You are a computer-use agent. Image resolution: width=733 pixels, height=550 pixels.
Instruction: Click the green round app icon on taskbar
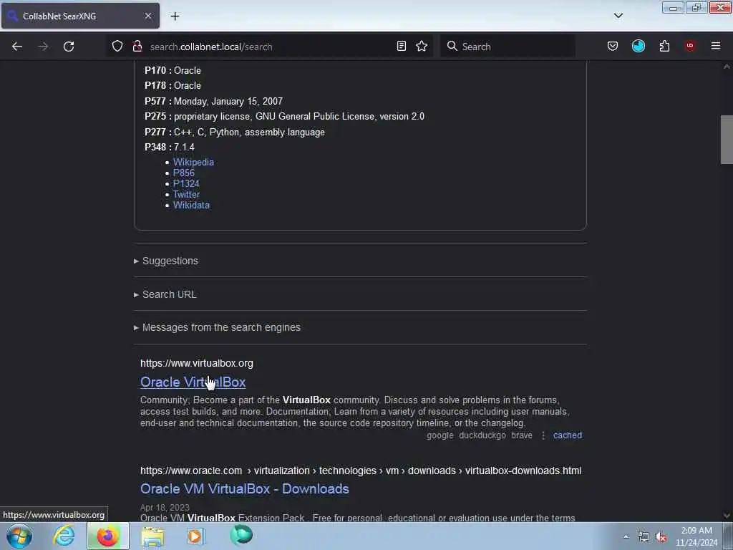(241, 535)
